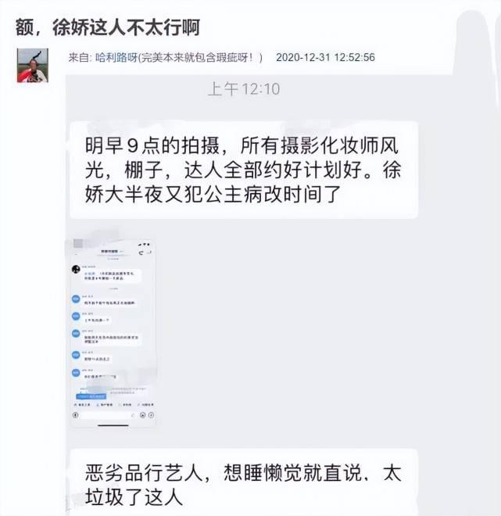Select the message starting 恶劣品行艺人

pos(244,482)
